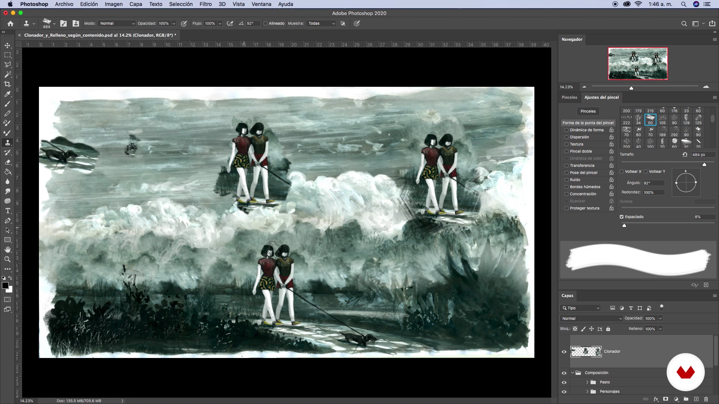719x404 pixels.
Task: Click the Ángulo input field
Action: coord(653,183)
